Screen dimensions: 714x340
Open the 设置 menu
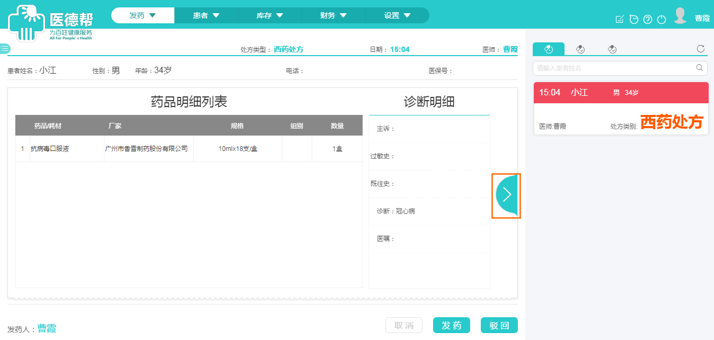(x=397, y=15)
